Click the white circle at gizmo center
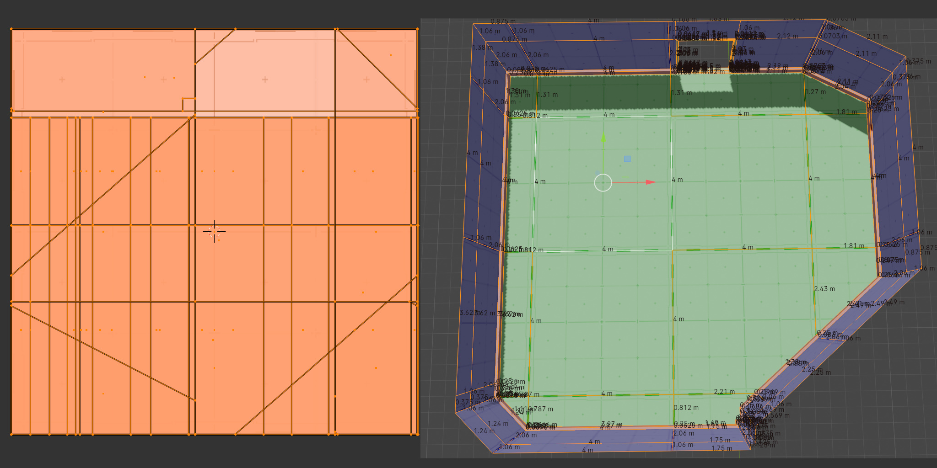Image resolution: width=937 pixels, height=468 pixels. click(603, 182)
